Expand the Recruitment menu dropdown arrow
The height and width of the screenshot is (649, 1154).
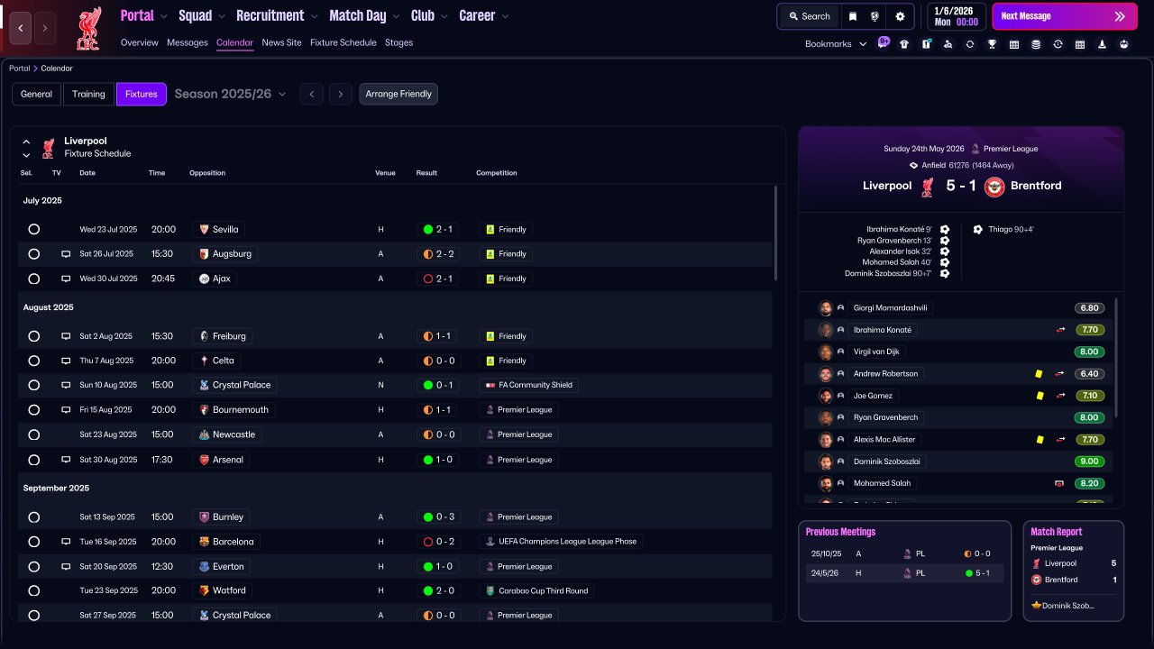[314, 17]
